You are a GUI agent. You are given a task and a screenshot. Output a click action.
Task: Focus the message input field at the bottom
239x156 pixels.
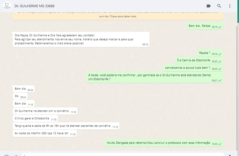coord(123,154)
